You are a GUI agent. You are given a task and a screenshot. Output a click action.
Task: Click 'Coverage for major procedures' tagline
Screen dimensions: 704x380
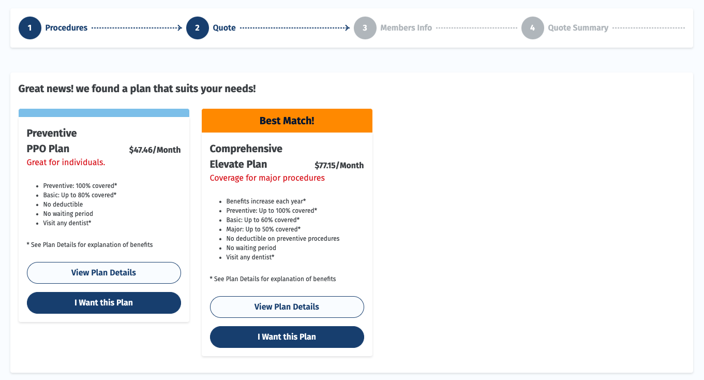(266, 178)
